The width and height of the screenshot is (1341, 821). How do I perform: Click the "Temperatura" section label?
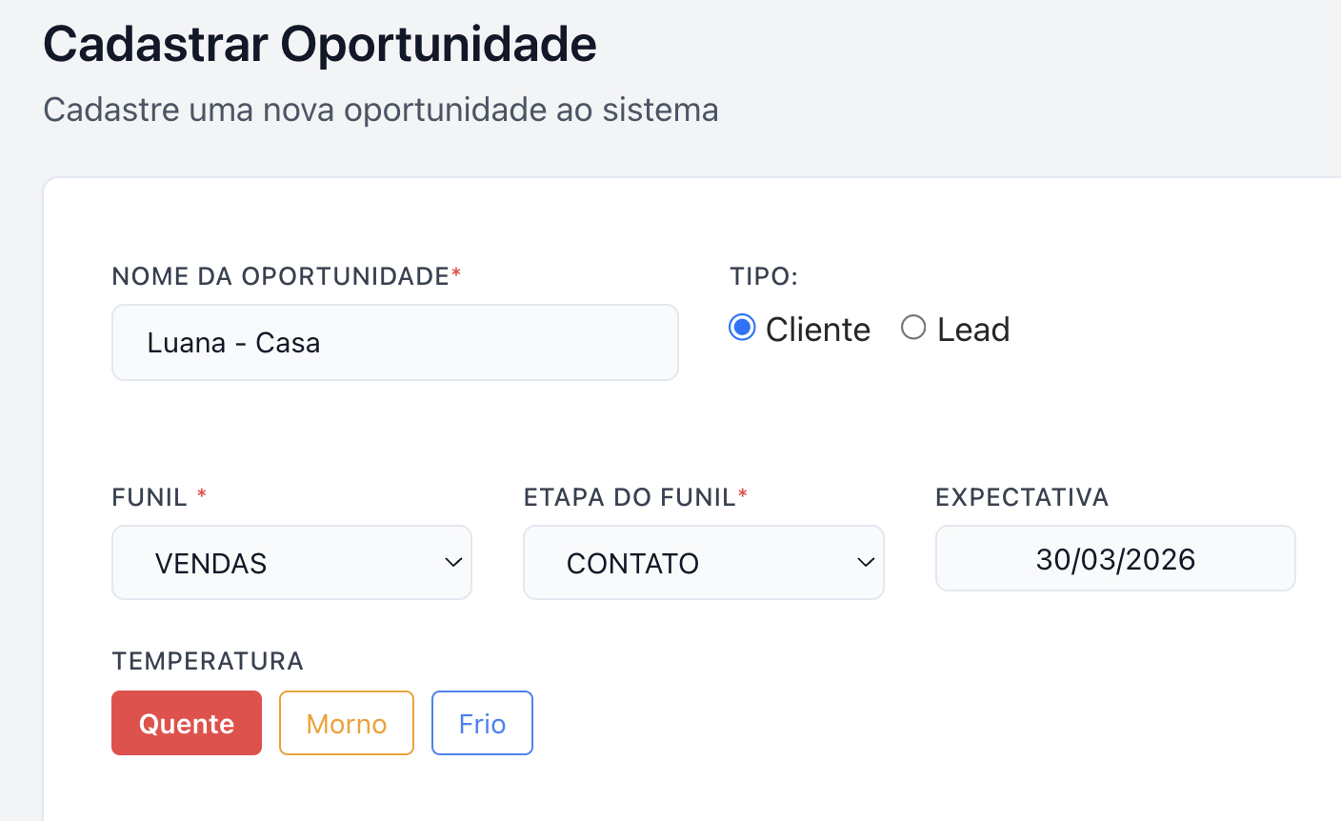[208, 661]
